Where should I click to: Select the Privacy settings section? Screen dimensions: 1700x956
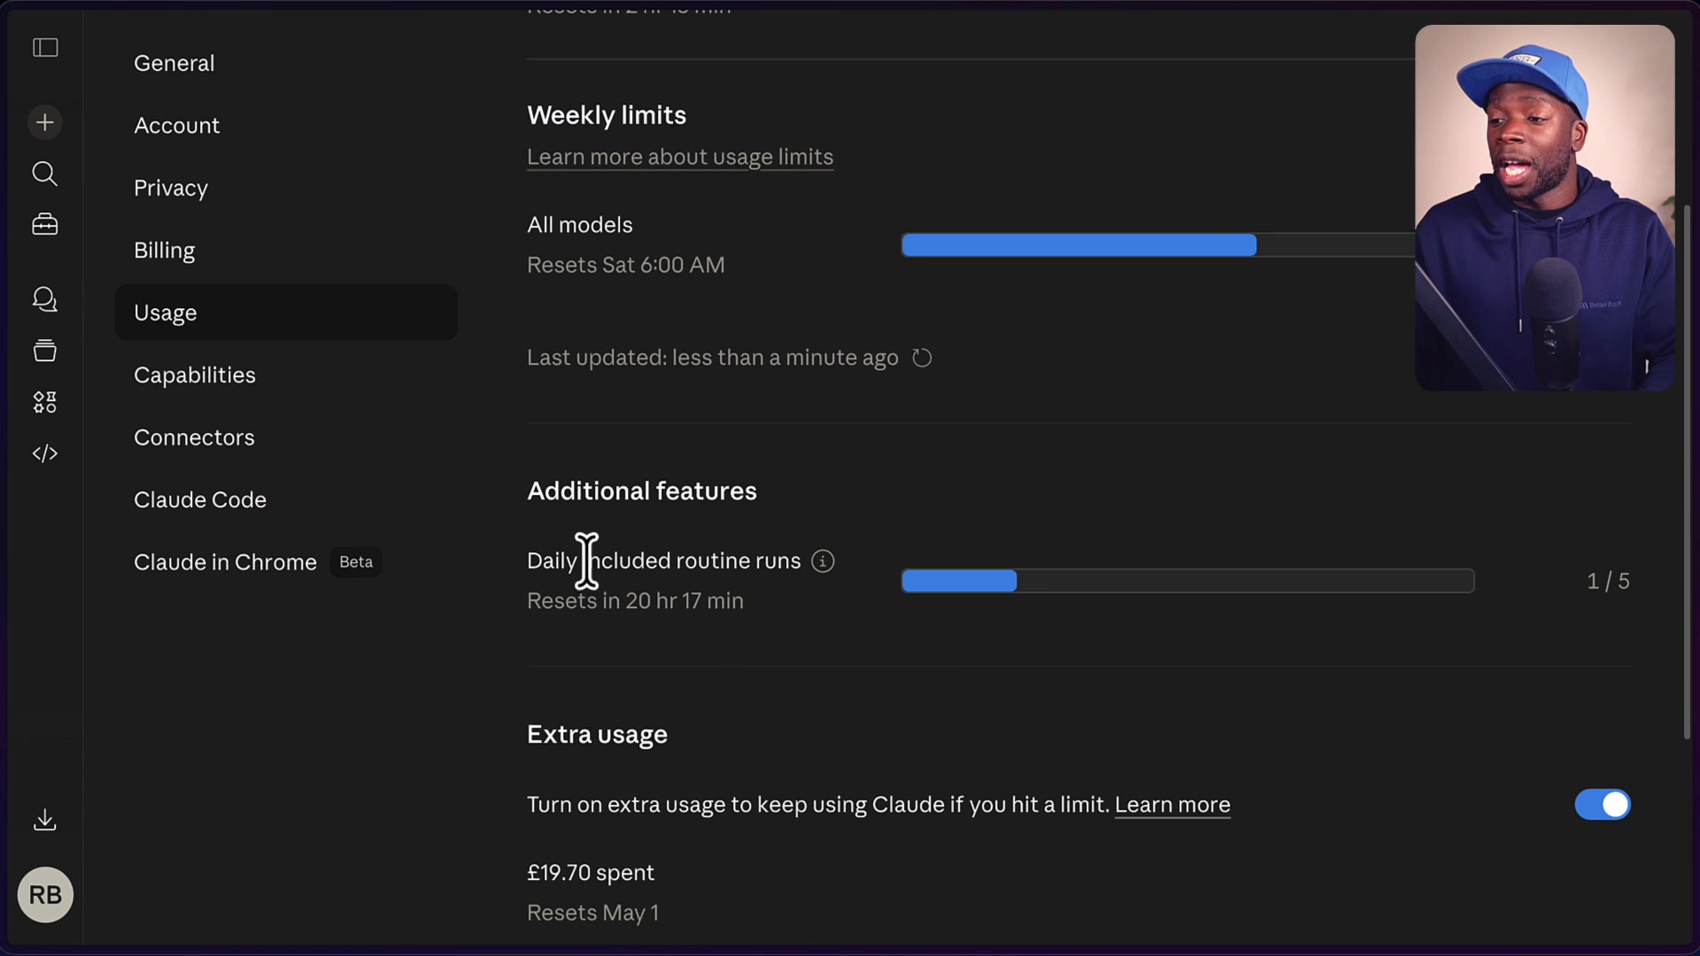[171, 188]
